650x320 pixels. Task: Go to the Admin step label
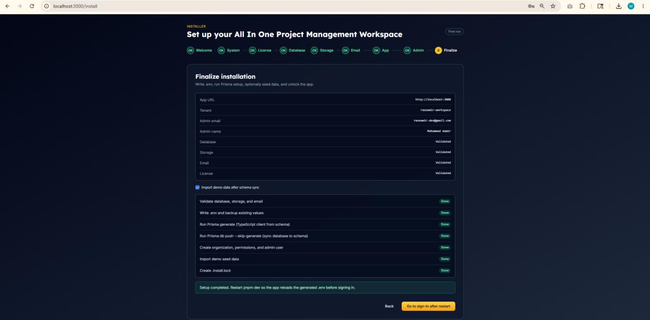coord(419,50)
